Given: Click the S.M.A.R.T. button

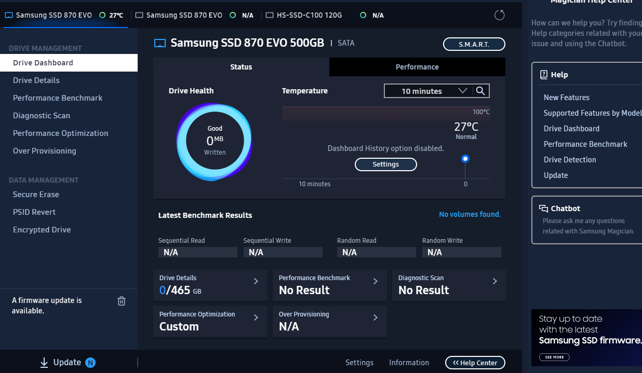Looking at the screenshot, I should point(474,44).
